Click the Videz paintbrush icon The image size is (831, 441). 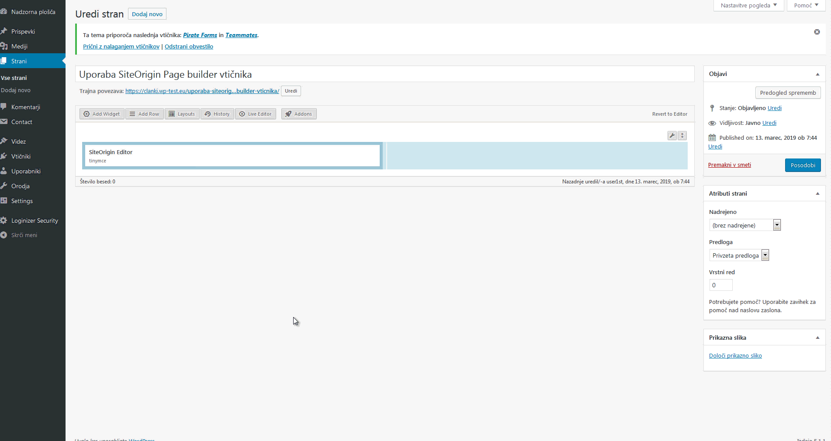click(x=3, y=141)
